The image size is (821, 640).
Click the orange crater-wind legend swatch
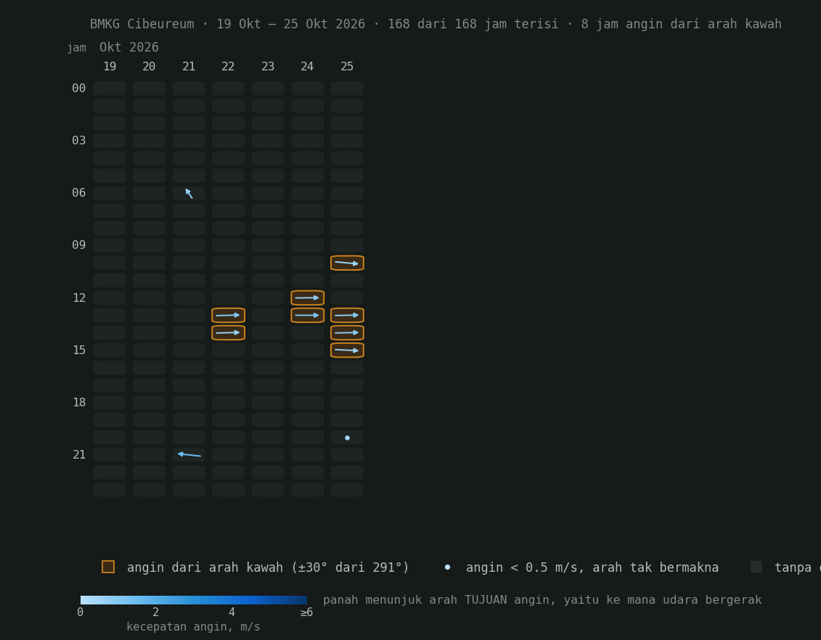108,567
